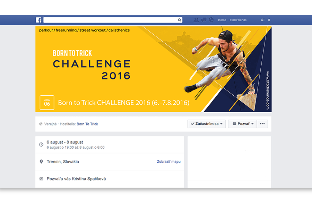312x208 pixels.
Task: Open the three dots more options
Action: pyautogui.click(x=262, y=124)
